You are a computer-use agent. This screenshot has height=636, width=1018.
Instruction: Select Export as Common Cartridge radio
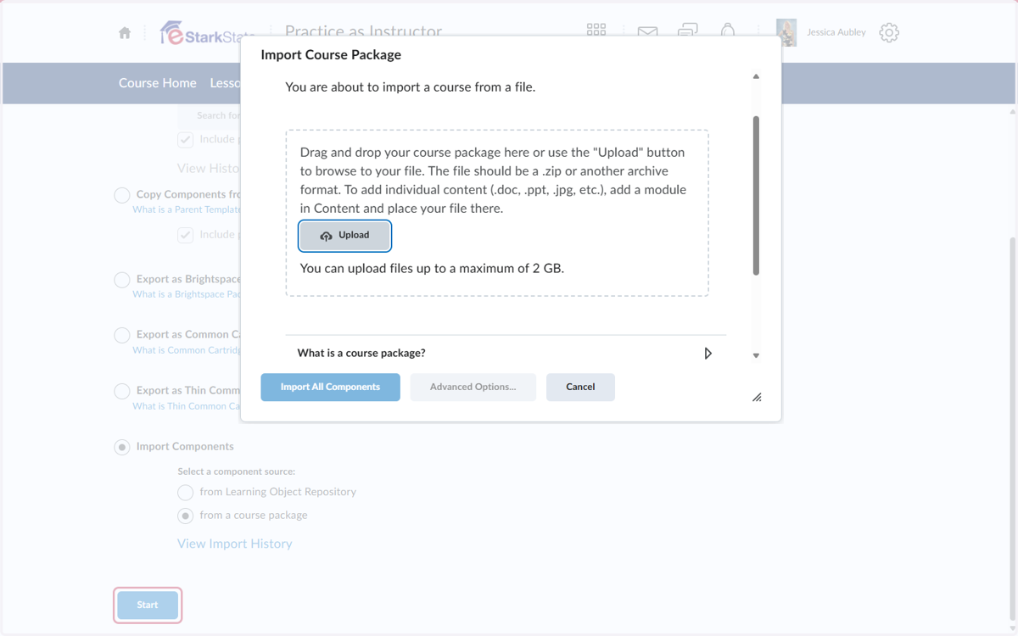point(122,335)
